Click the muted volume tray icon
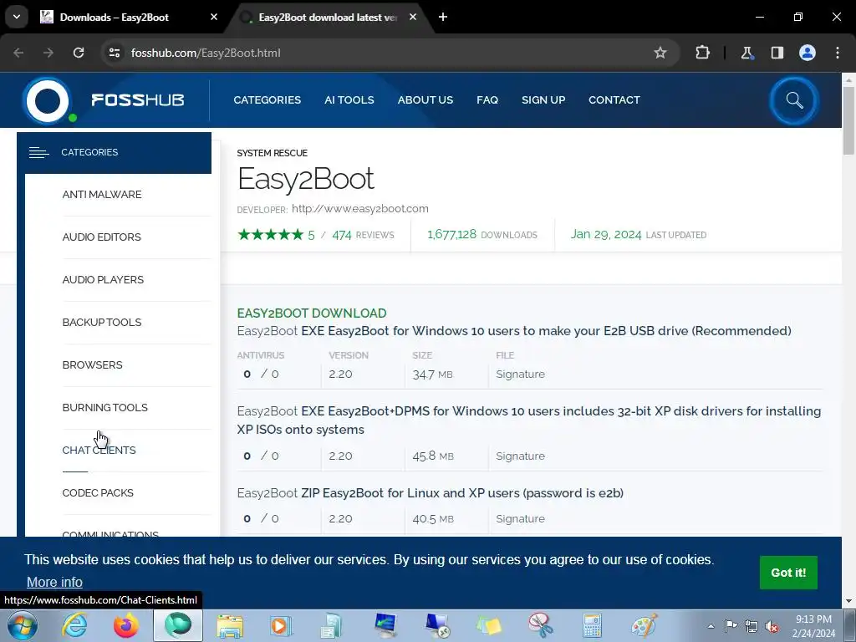This screenshot has height=642, width=856. (x=772, y=626)
